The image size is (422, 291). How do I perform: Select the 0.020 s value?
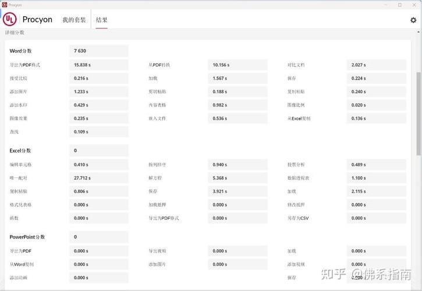376,105
